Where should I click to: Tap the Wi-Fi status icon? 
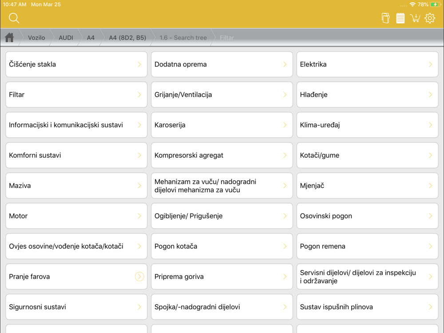pyautogui.click(x=412, y=4)
